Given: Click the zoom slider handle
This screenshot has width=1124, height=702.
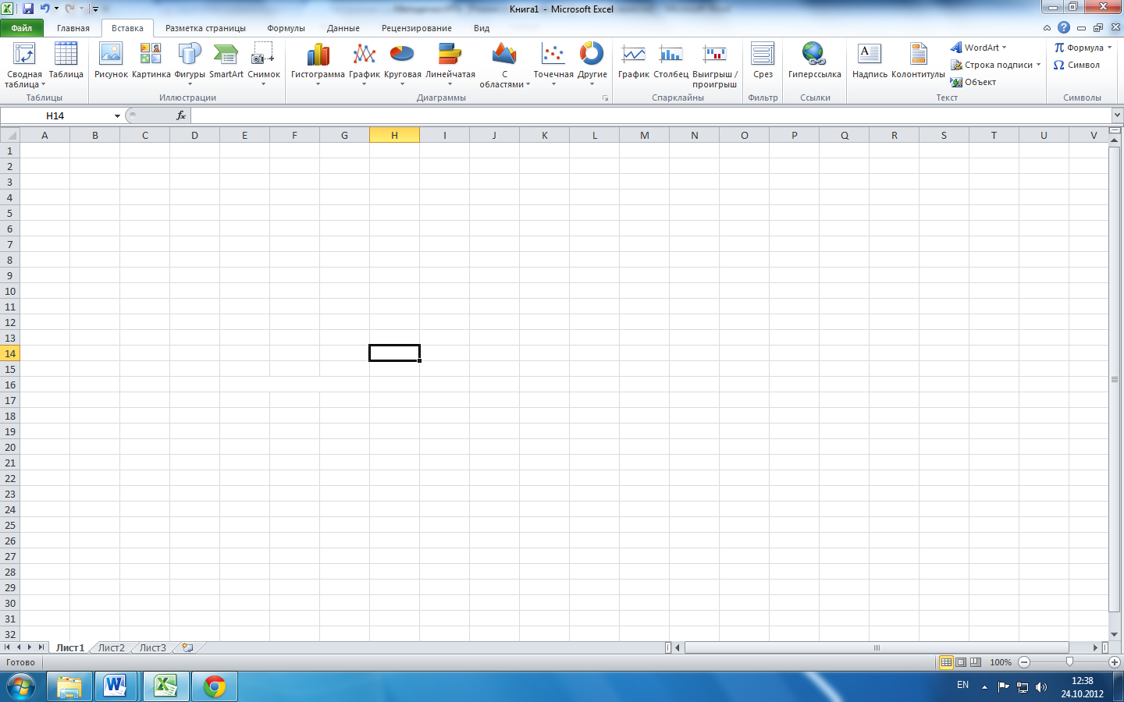Looking at the screenshot, I should [1069, 662].
